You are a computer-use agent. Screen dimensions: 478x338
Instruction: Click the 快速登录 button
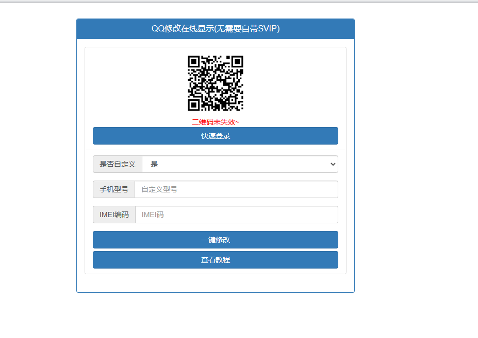click(x=215, y=136)
